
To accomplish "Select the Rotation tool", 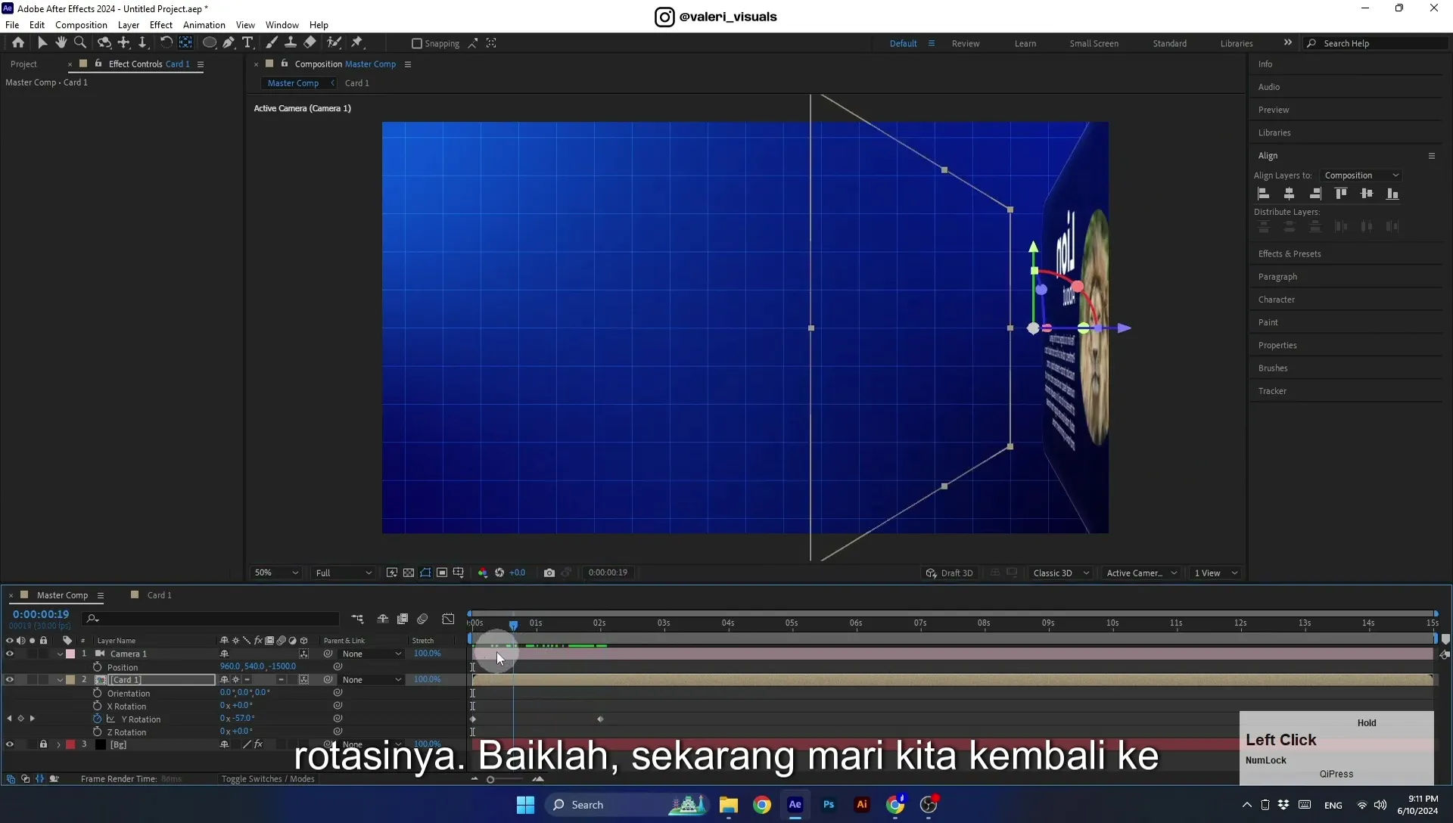I will pos(166,43).
